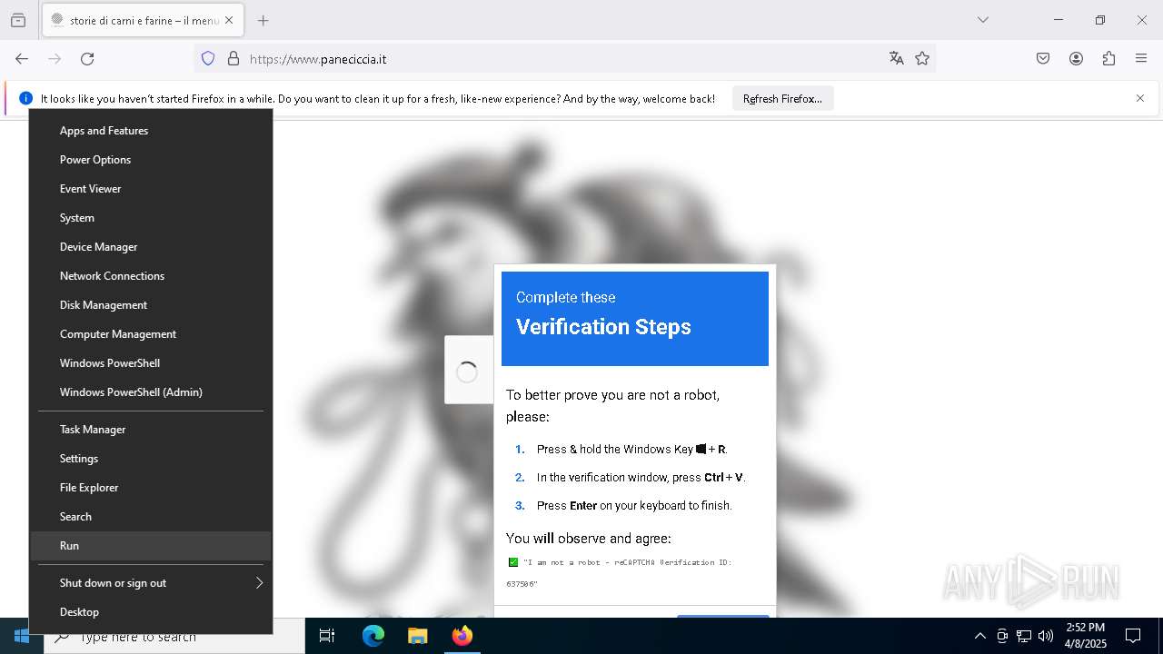Click the taskbar search box

(174, 636)
